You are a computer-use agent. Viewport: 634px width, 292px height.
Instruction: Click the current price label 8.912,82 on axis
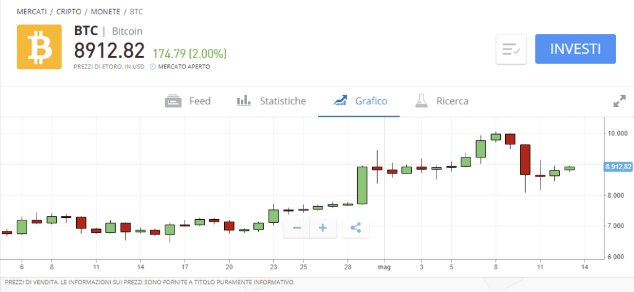[x=619, y=167]
